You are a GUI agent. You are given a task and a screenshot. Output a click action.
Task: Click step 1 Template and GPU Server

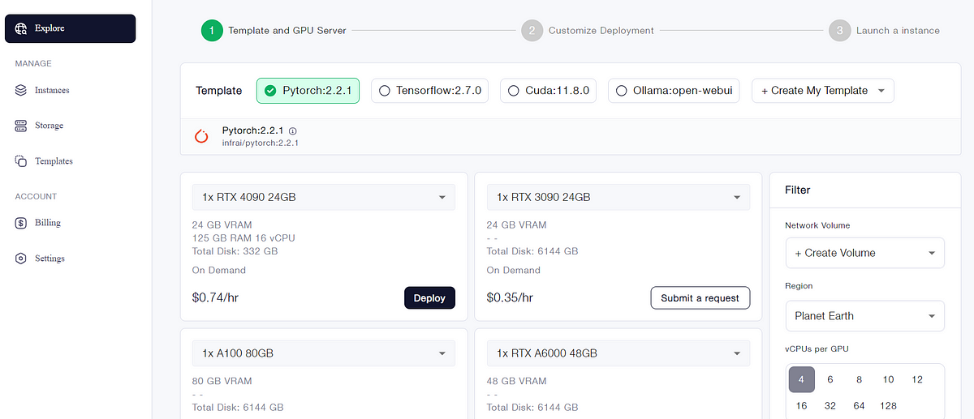(x=274, y=31)
